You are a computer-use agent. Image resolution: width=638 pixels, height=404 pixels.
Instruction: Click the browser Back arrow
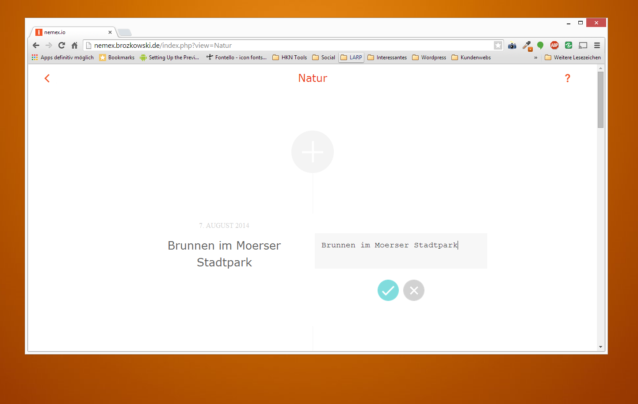(x=36, y=45)
